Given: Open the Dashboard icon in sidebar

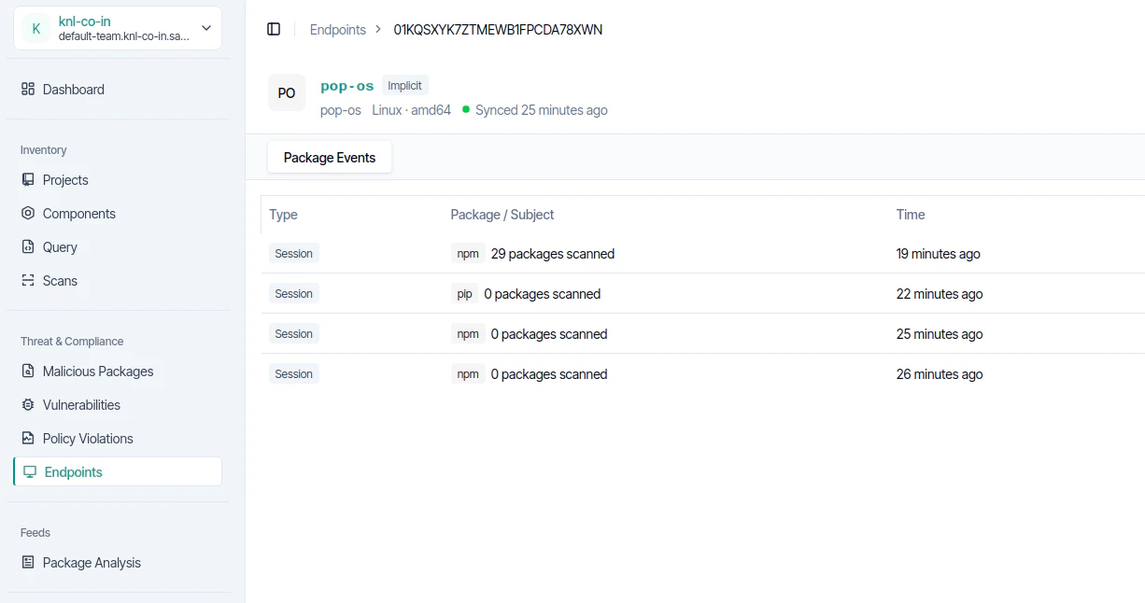Looking at the screenshot, I should pyautogui.click(x=28, y=90).
